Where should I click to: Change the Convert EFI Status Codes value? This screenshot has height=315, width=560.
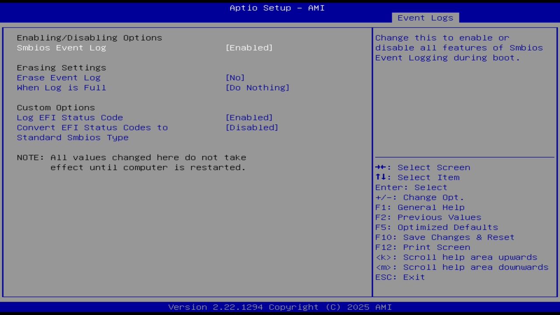252,127
